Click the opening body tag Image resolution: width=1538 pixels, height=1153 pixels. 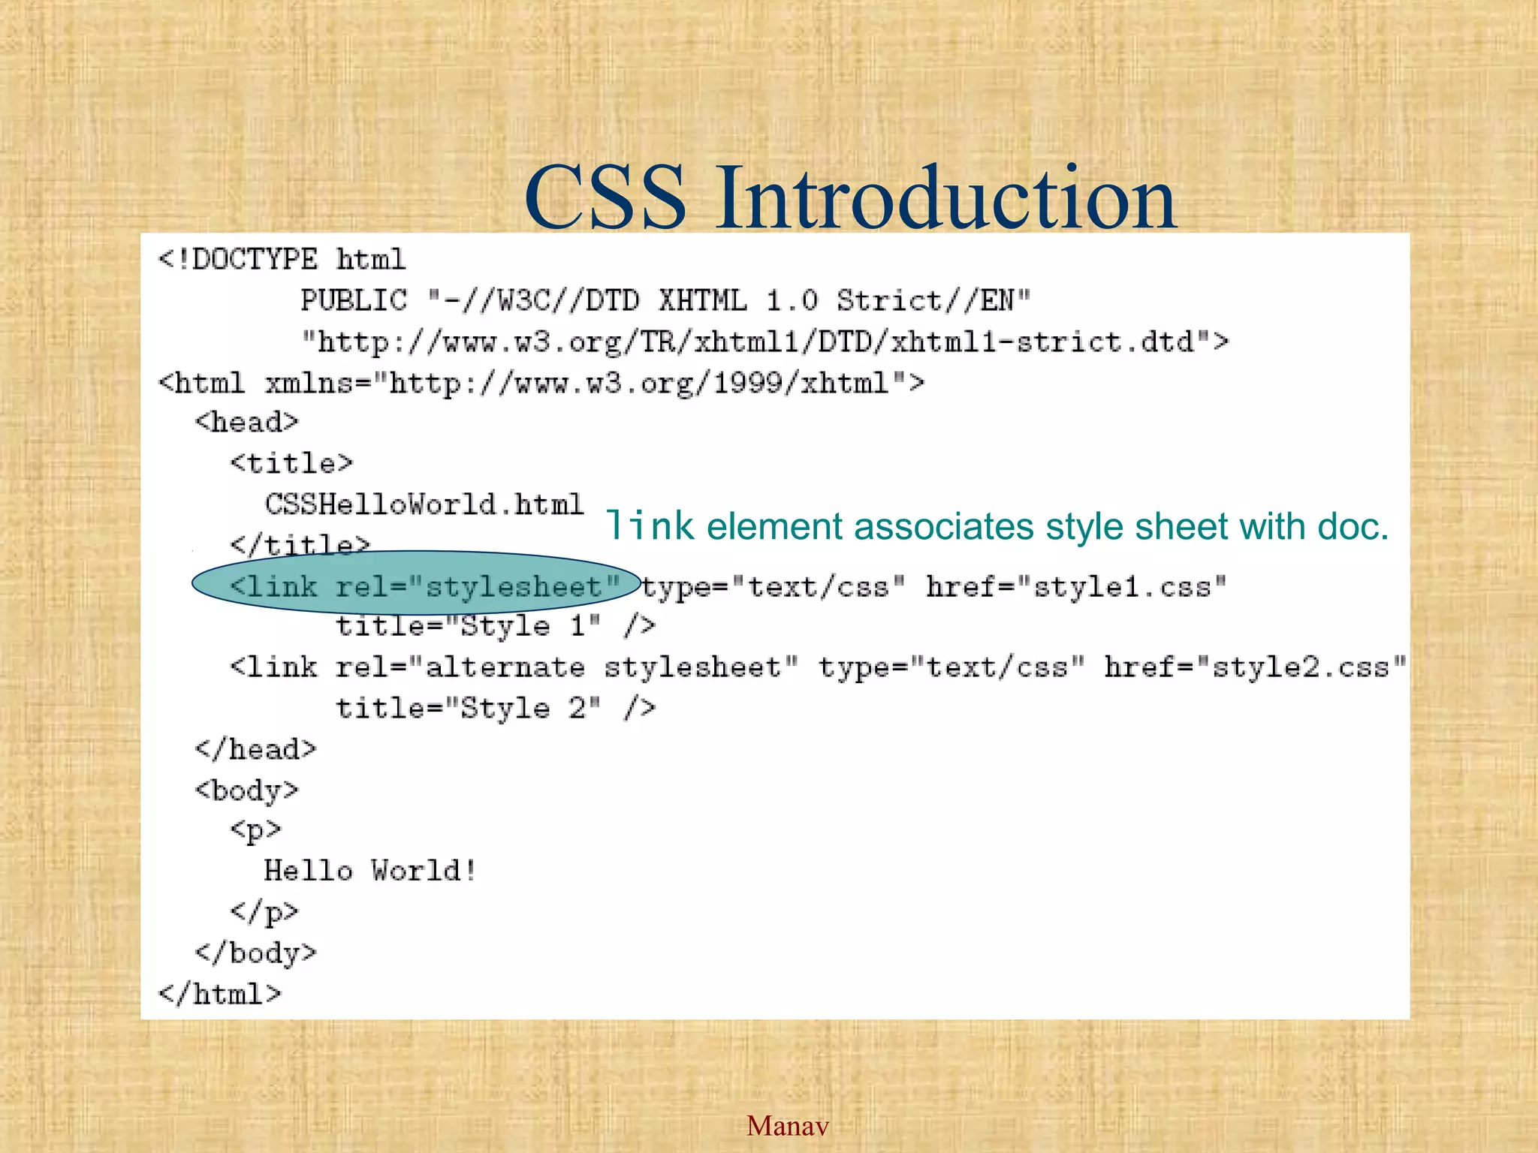[246, 790]
